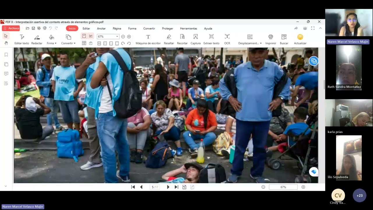Click the toolbar zoom out minus button
This screenshot has height=210, width=373.
click(123, 36)
